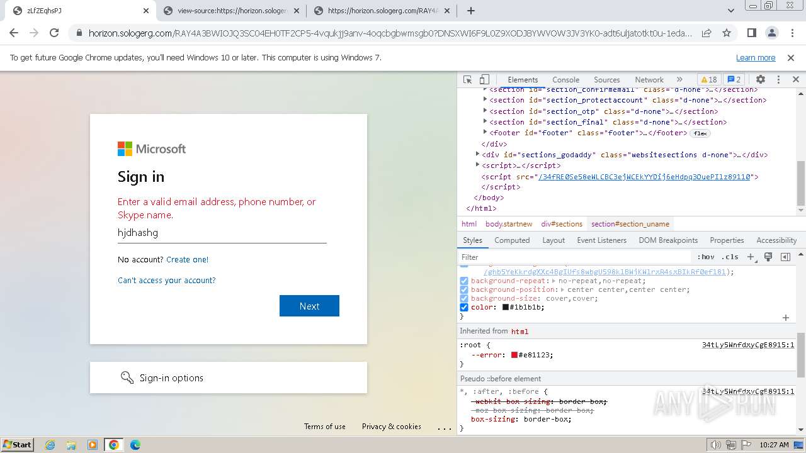806x453 pixels.
Task: Open color picker for #1b1b1b swatch
Action: (x=505, y=307)
